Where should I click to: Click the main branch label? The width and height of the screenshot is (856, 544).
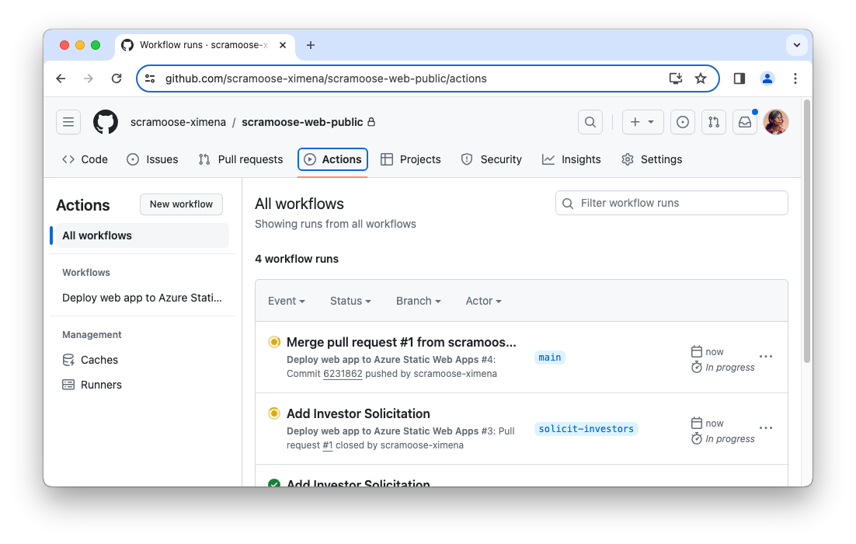coord(550,357)
